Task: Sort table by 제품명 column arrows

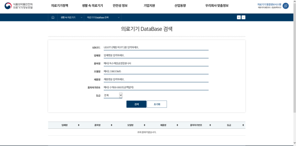Action: tap(177, 125)
